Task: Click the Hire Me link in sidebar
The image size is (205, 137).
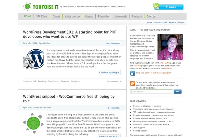Action: tap(137, 65)
